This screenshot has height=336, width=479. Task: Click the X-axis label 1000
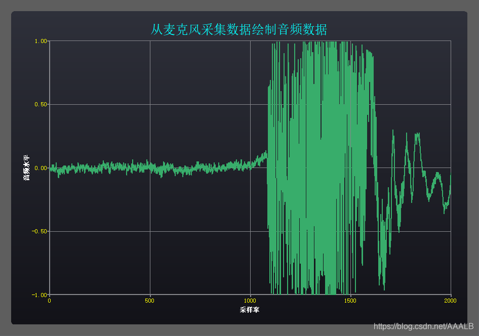pos(250,301)
